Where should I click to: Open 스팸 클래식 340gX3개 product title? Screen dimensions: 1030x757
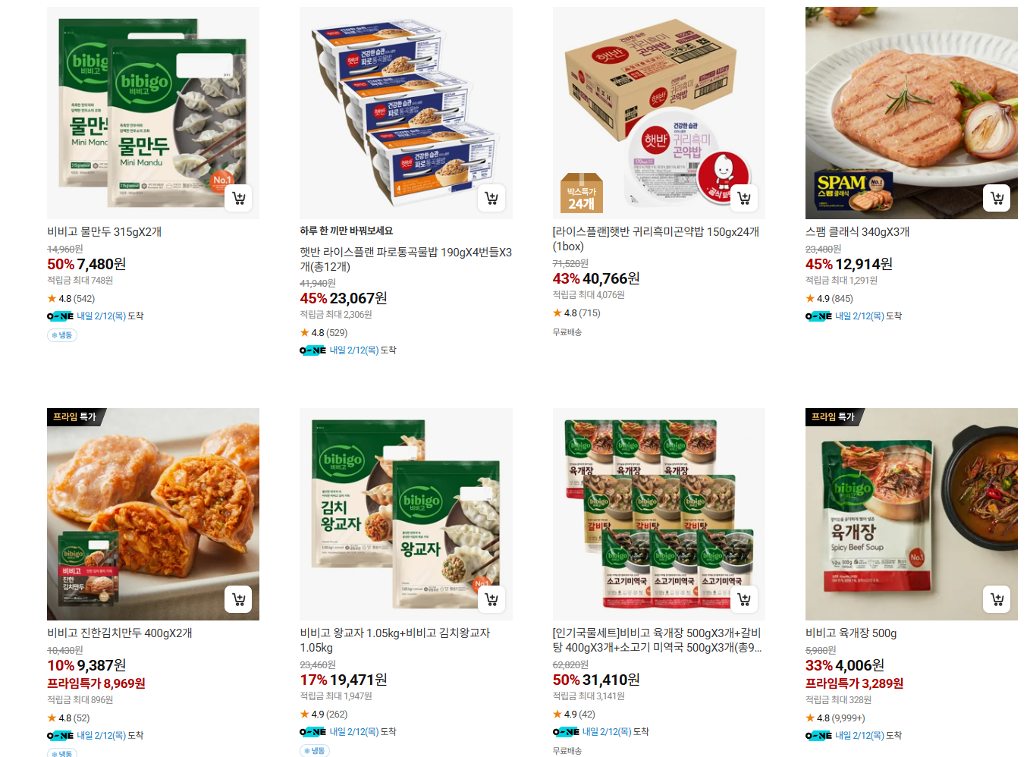pos(857,232)
